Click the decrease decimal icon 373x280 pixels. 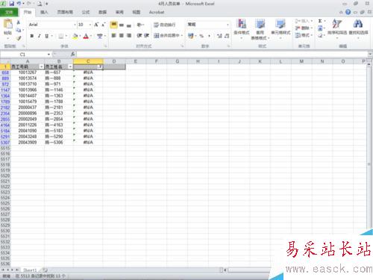[227, 36]
